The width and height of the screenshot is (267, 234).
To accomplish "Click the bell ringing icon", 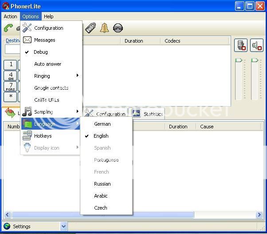I will pos(104,28).
